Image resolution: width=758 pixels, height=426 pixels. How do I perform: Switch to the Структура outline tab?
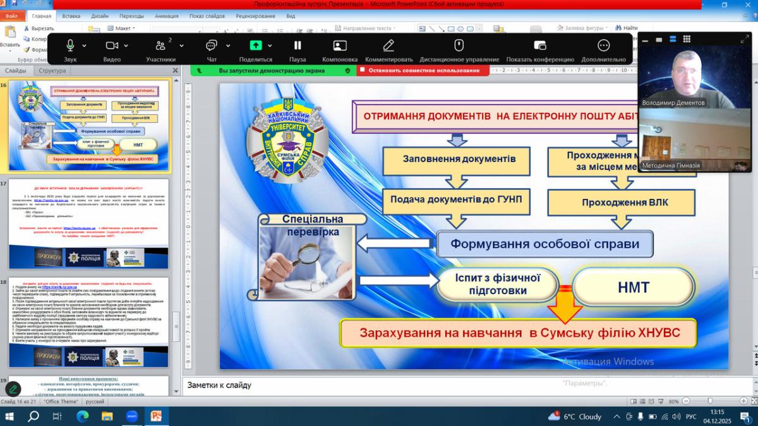click(52, 71)
